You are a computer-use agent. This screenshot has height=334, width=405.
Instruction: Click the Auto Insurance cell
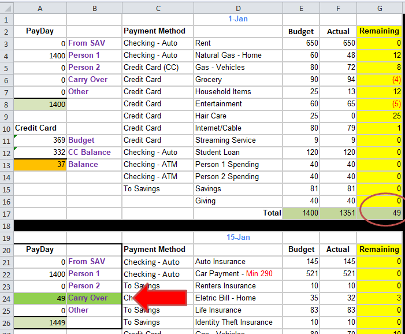click(x=238, y=262)
